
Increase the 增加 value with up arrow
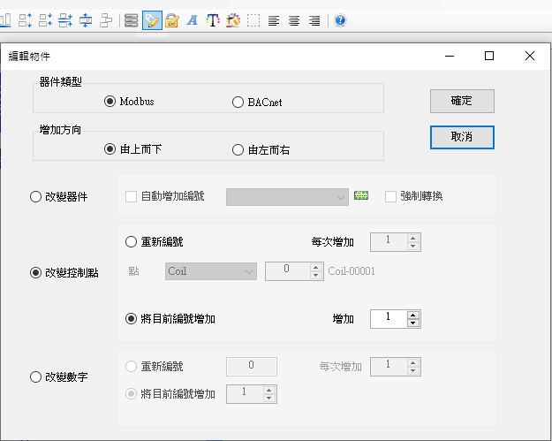[413, 314]
